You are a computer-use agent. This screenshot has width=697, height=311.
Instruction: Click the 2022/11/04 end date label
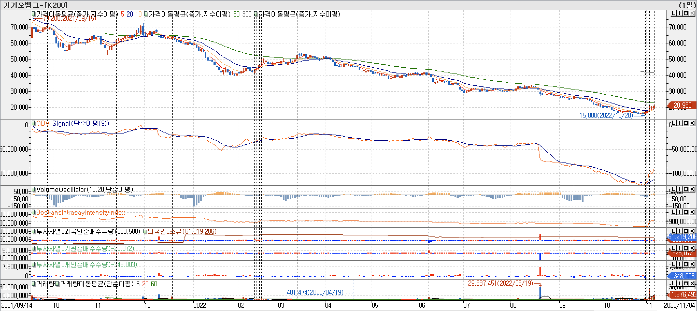click(679, 305)
